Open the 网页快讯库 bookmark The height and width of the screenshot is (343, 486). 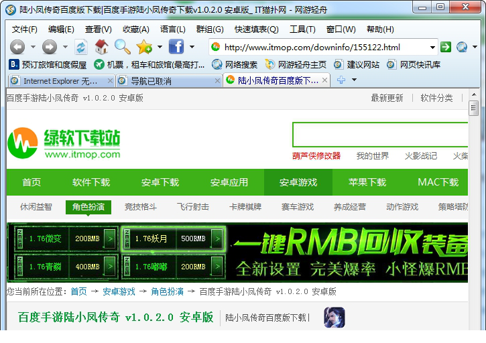tap(414, 64)
